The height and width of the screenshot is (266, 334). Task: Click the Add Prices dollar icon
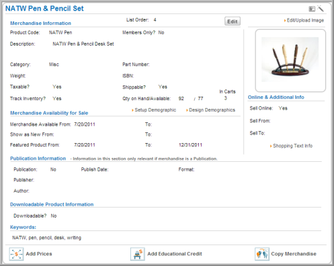coord(16,254)
